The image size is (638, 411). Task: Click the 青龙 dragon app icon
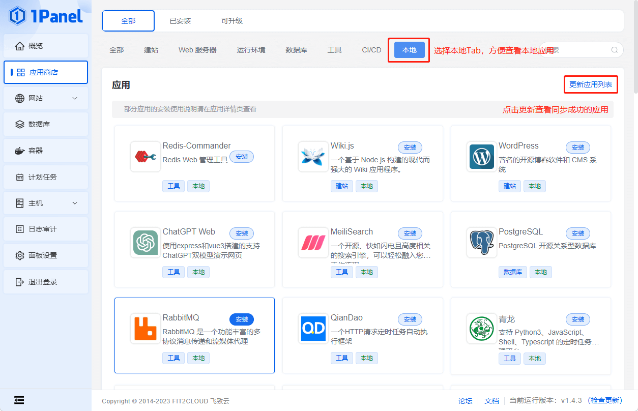point(482,329)
